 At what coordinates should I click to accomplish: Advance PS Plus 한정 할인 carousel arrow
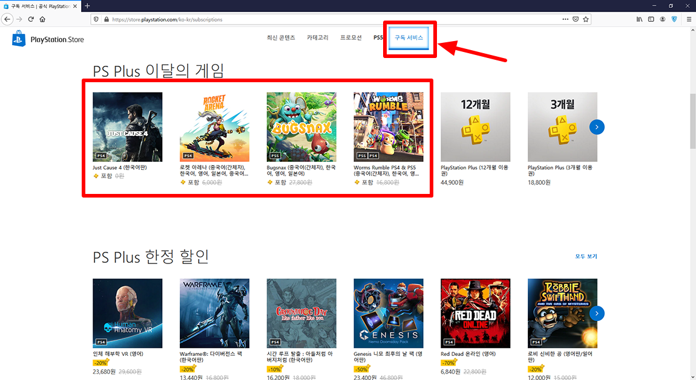597,314
